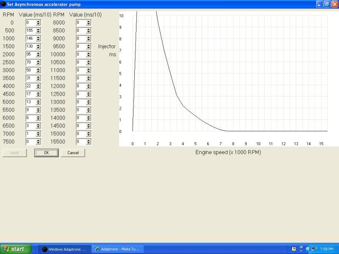
Task: Confirm accelerator pump settings with OK
Action: point(45,152)
